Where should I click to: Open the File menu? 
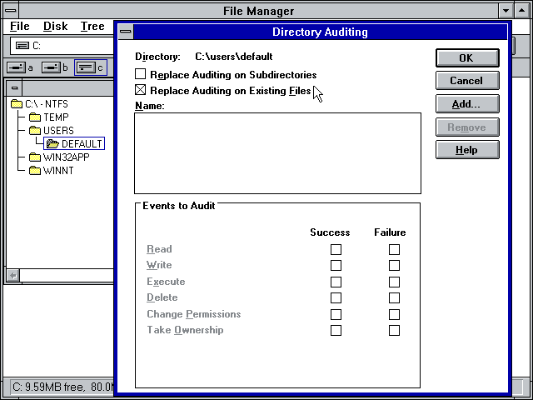tap(20, 26)
